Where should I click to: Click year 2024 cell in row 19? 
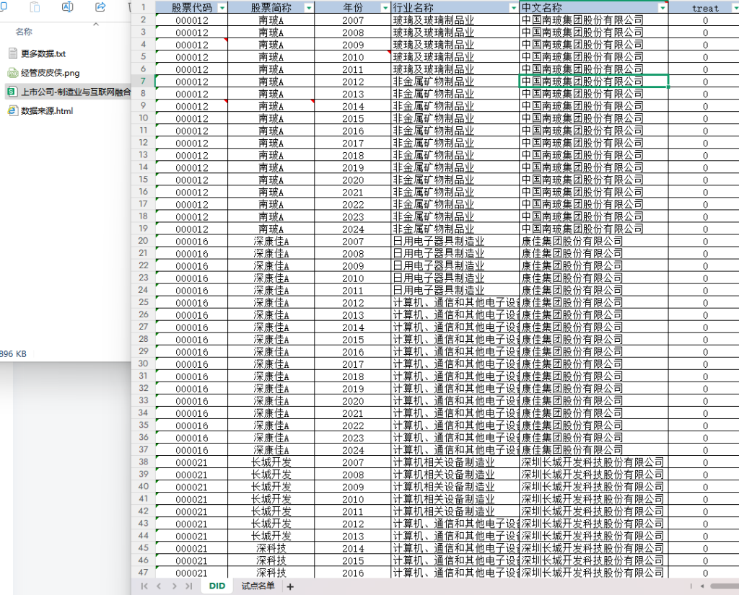tap(352, 229)
